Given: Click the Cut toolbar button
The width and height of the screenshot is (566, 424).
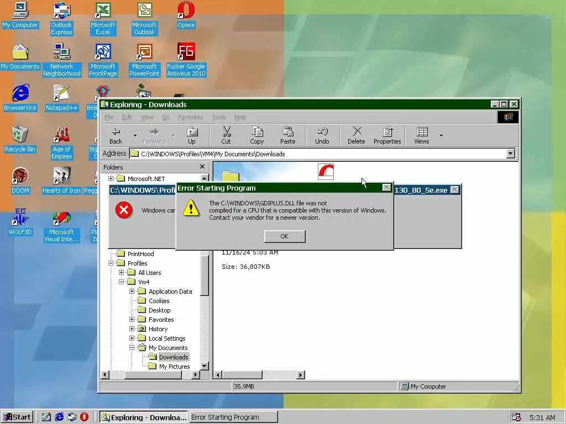Looking at the screenshot, I should [226, 136].
